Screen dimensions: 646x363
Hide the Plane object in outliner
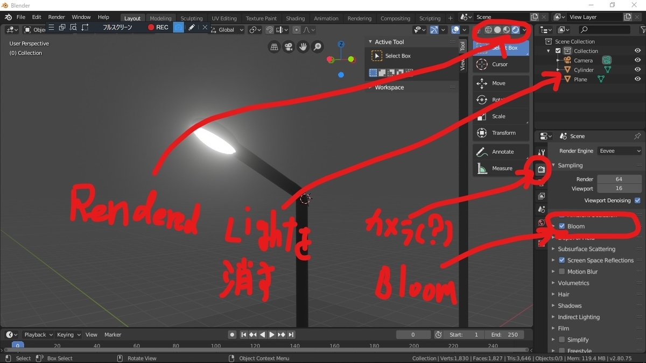[637, 79]
